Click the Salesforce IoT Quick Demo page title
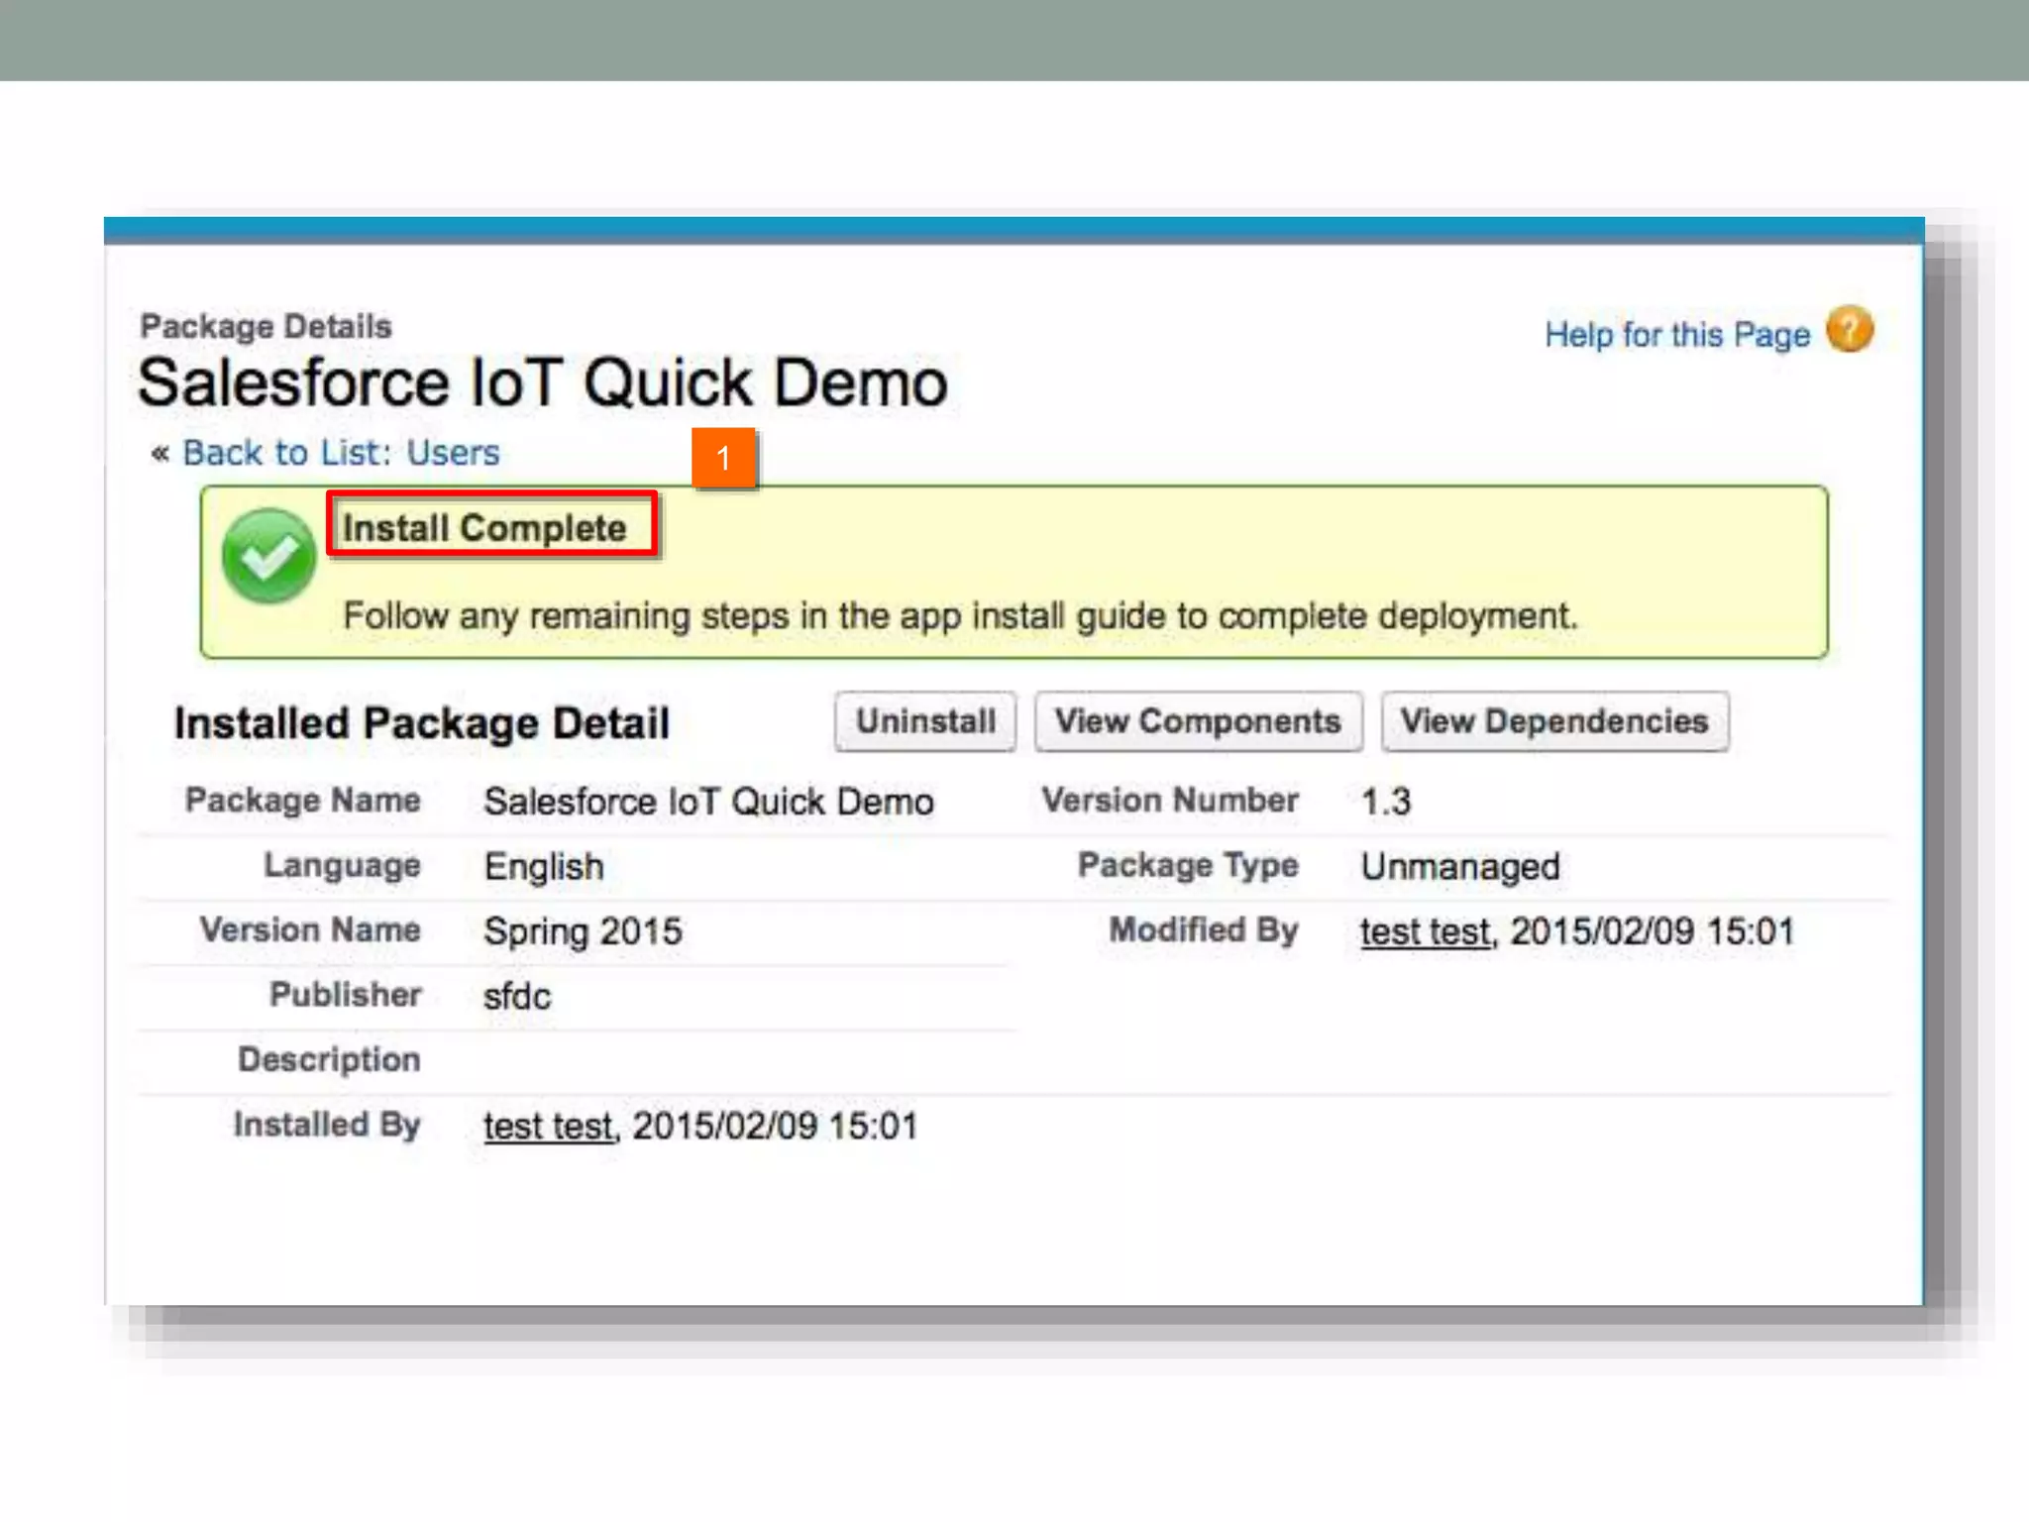The width and height of the screenshot is (2029, 1522). [542, 383]
